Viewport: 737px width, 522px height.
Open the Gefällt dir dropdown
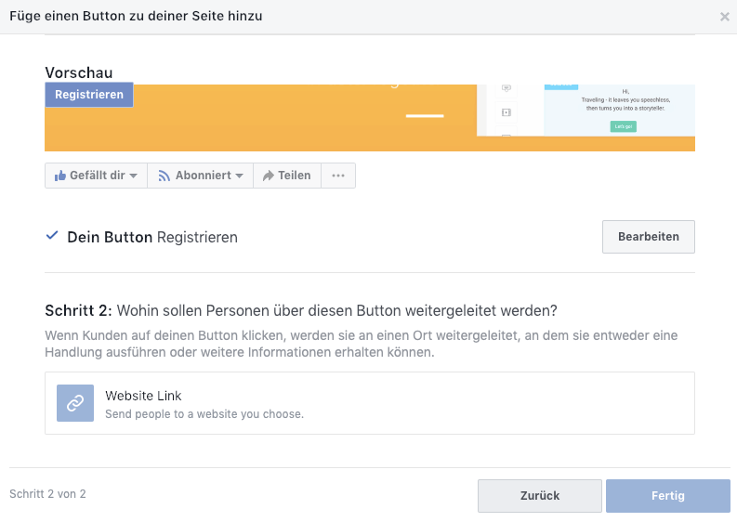coord(96,176)
